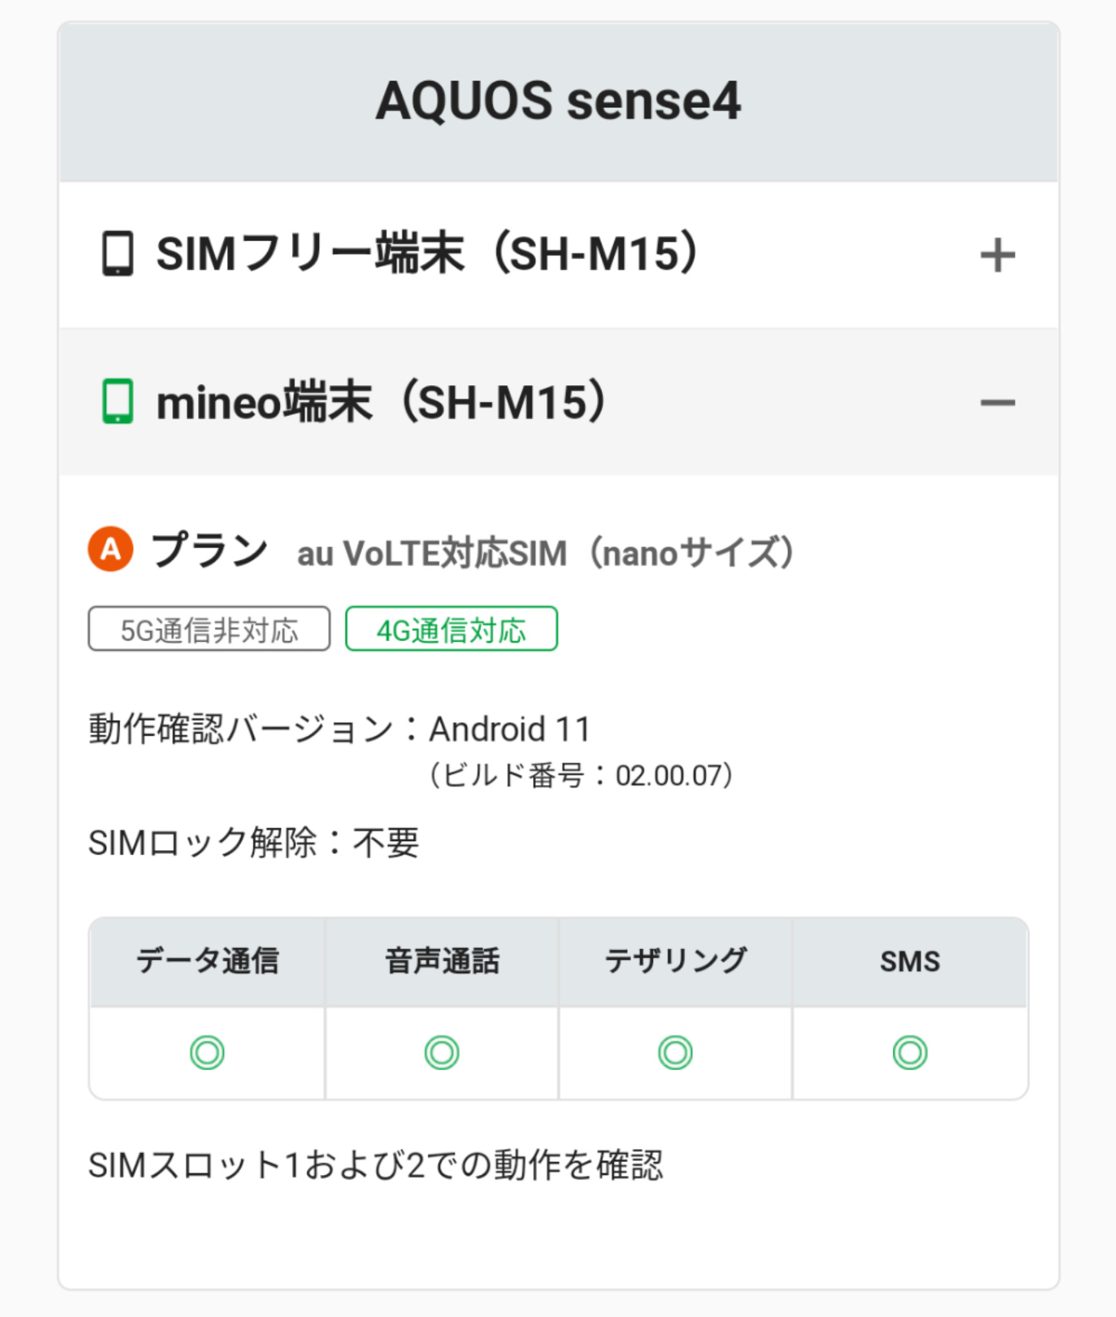Screen dimensions: 1116x1317
Task: Click the black phone icon beside SIMフリー端末
Action: pyautogui.click(x=118, y=253)
